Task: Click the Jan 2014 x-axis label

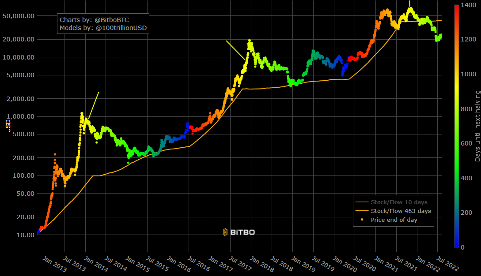Action: click(x=96, y=264)
